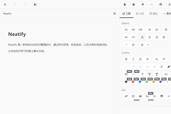Increase paragraph indent

point(133,45)
